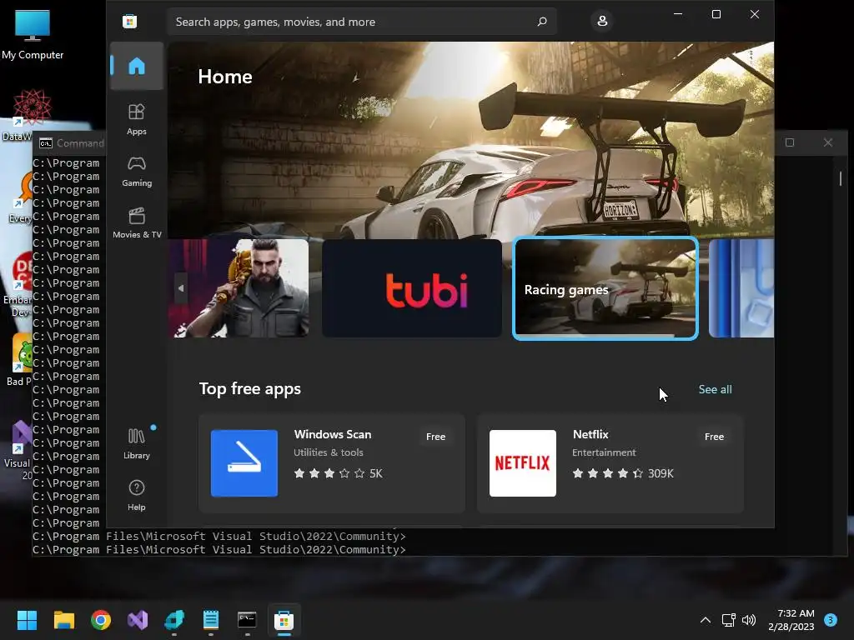Image resolution: width=854 pixels, height=640 pixels.
Task: Click Windows Scan rating count 5K
Action: tap(376, 473)
